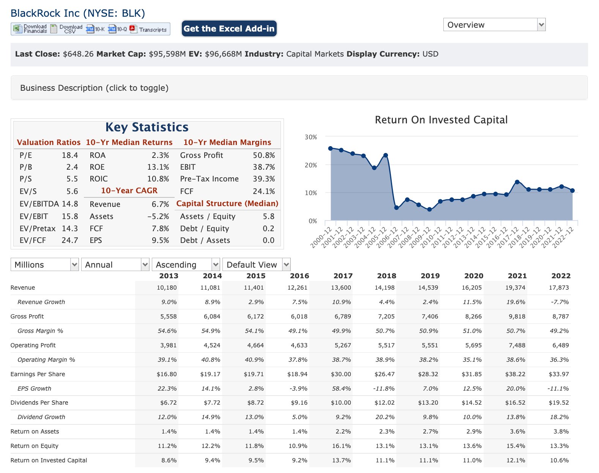Click the Operating Profit row label

[x=33, y=345]
